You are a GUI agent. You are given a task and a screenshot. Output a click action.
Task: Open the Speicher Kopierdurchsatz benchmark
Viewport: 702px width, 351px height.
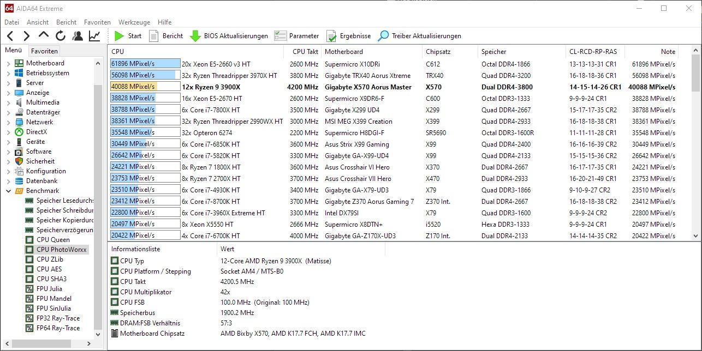click(x=65, y=220)
